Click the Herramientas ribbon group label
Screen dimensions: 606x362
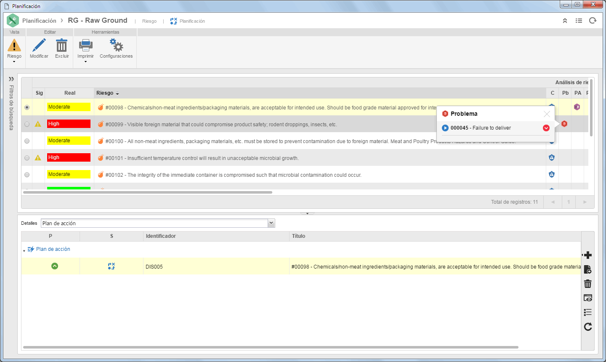105,32
